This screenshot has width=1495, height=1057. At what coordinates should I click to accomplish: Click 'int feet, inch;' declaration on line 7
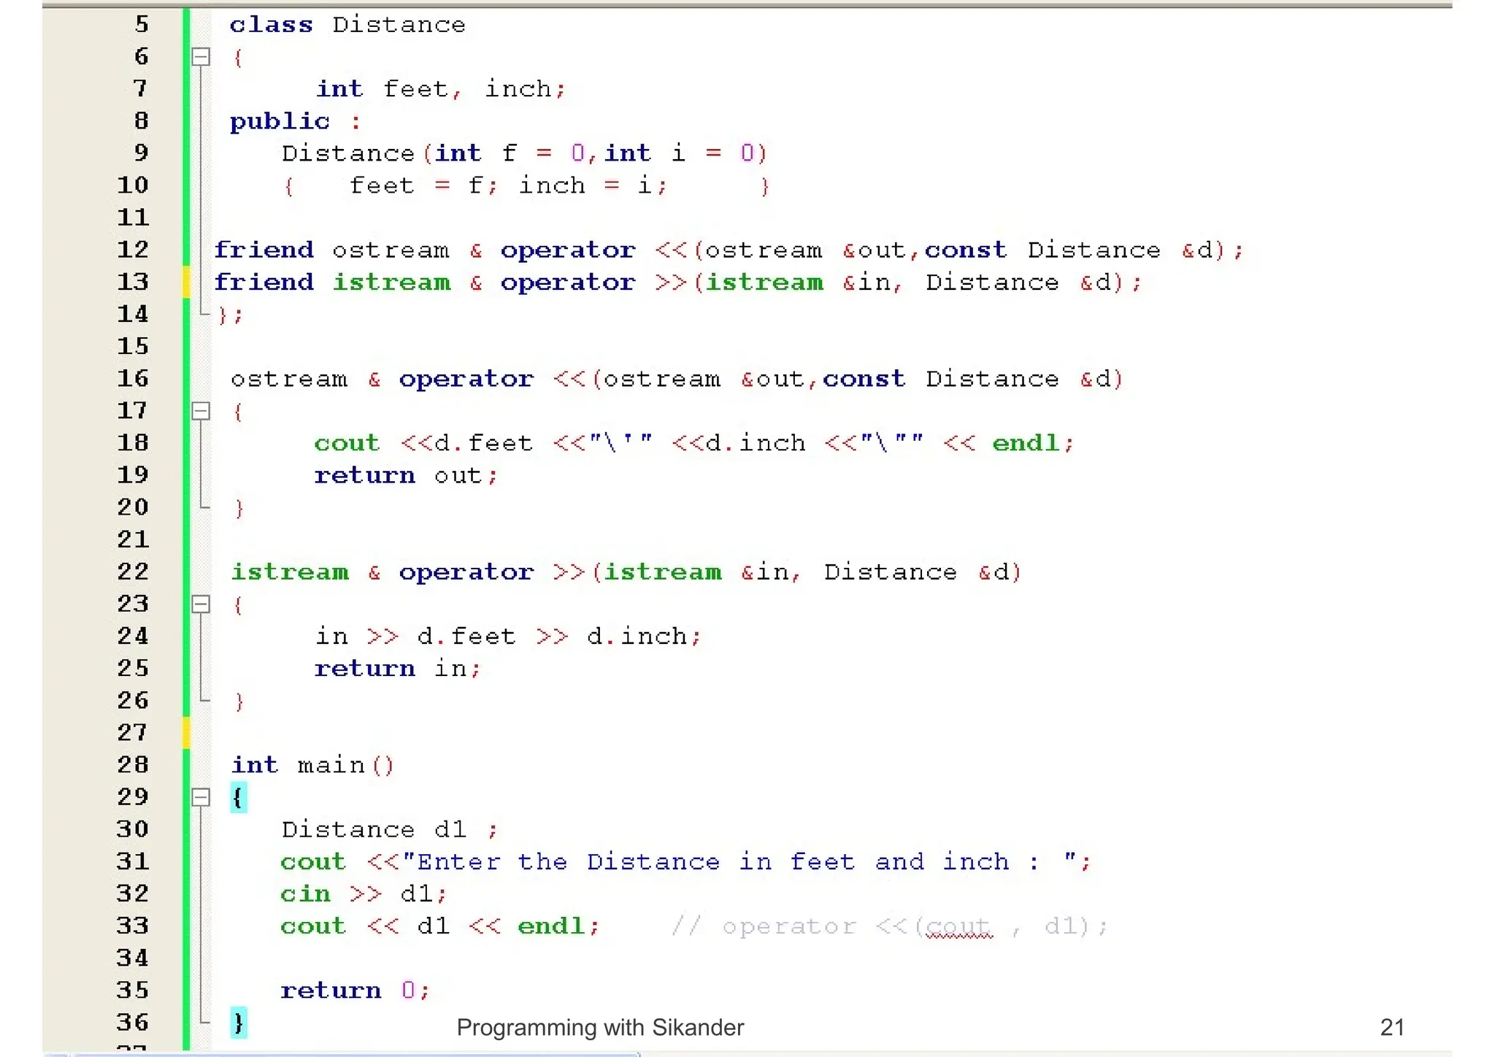tap(440, 89)
